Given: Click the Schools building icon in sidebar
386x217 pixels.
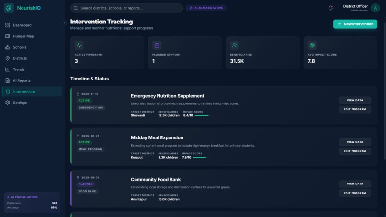Looking at the screenshot, I should [x=7, y=47].
